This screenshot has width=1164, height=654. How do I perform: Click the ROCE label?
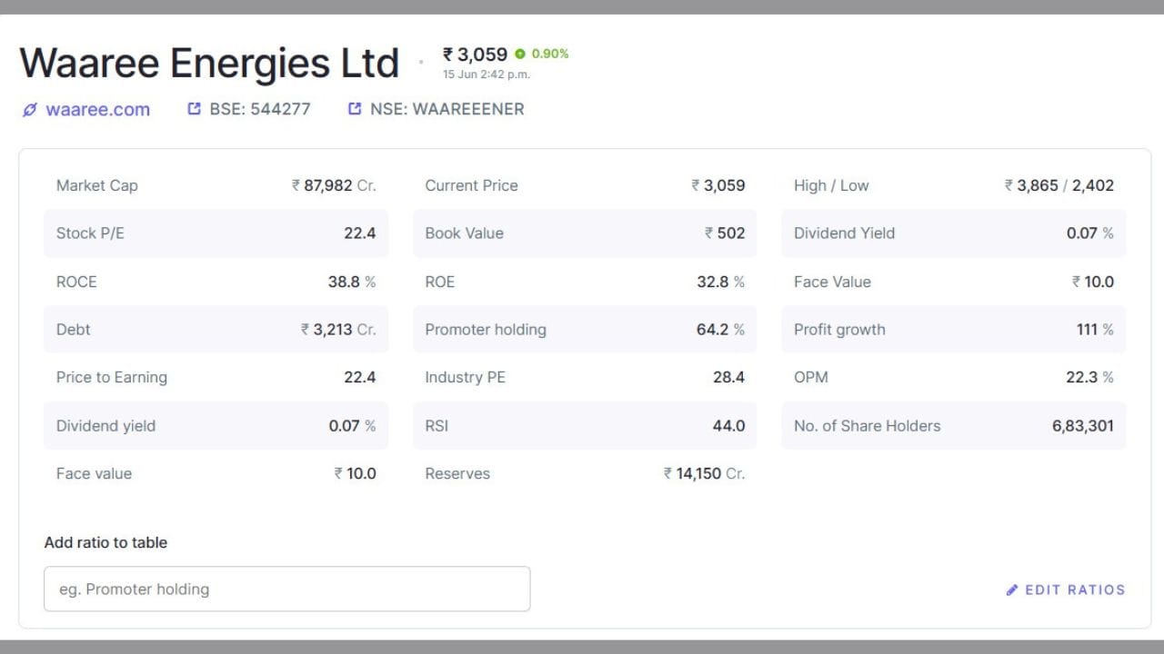point(76,282)
